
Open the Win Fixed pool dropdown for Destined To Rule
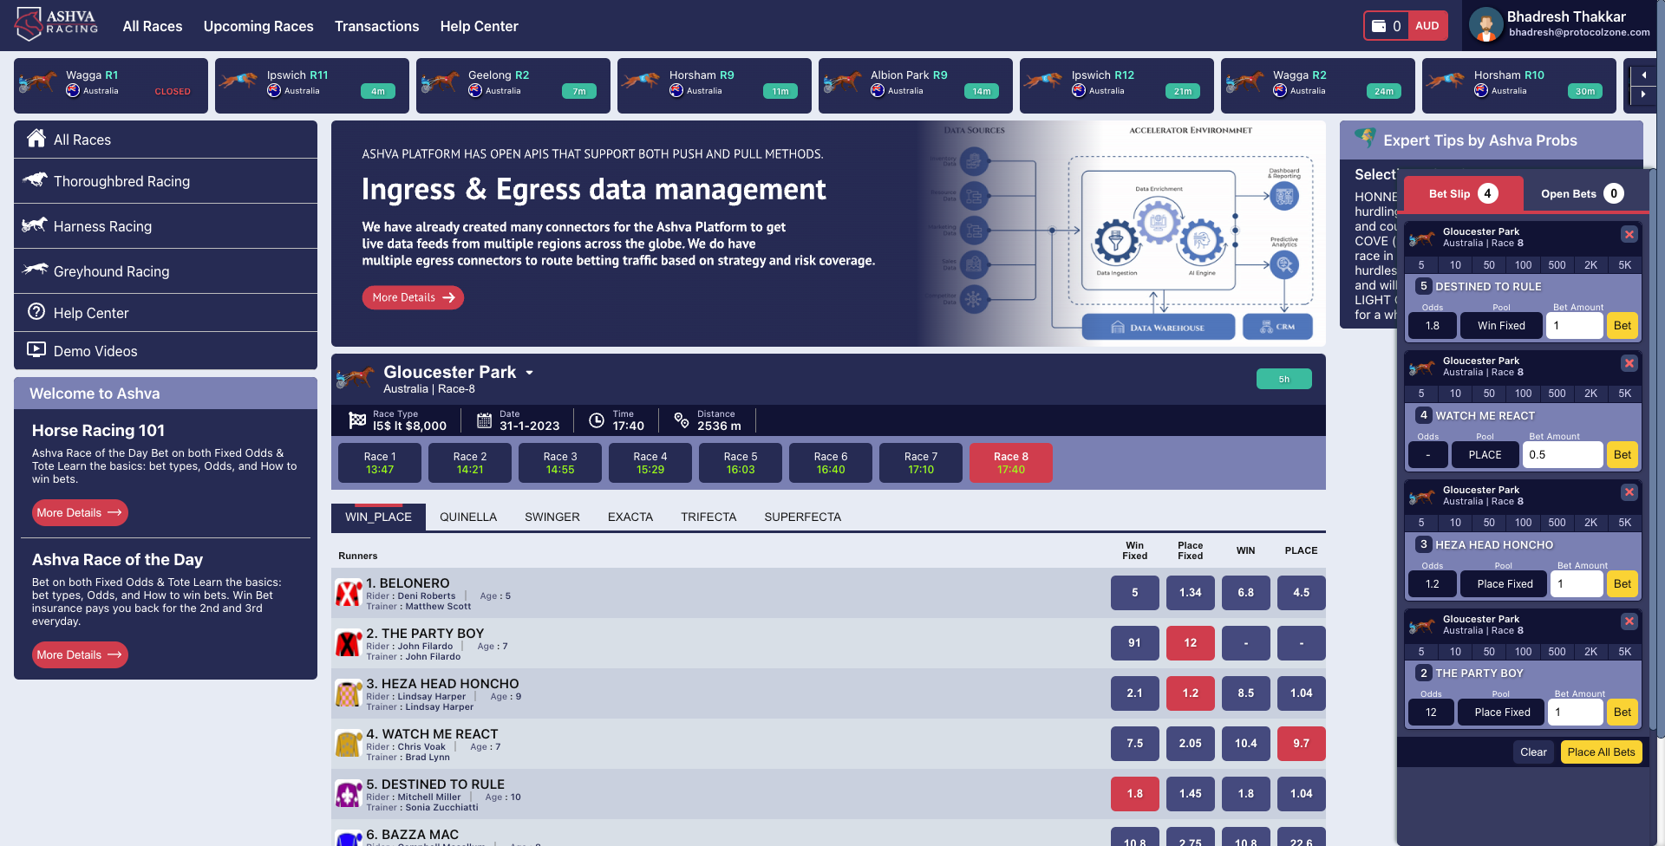(x=1501, y=325)
